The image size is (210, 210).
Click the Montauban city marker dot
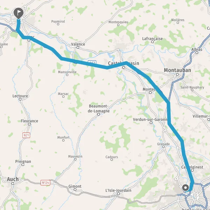point(177,75)
